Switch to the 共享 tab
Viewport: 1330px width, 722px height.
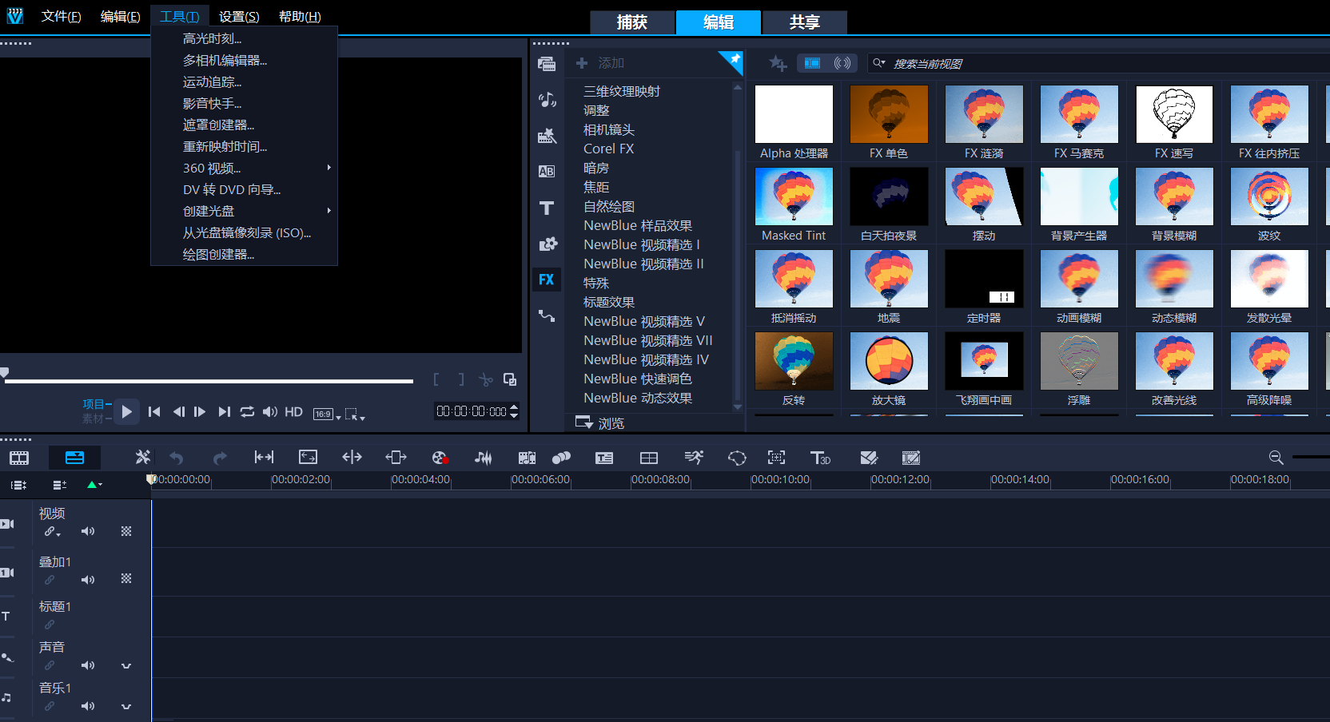[804, 22]
